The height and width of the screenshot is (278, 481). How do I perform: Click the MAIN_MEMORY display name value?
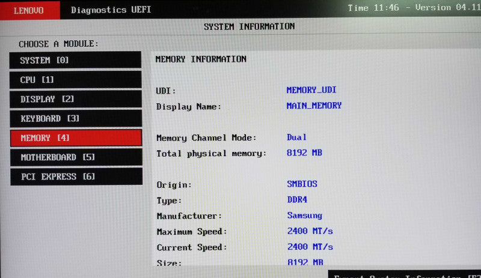(x=314, y=106)
